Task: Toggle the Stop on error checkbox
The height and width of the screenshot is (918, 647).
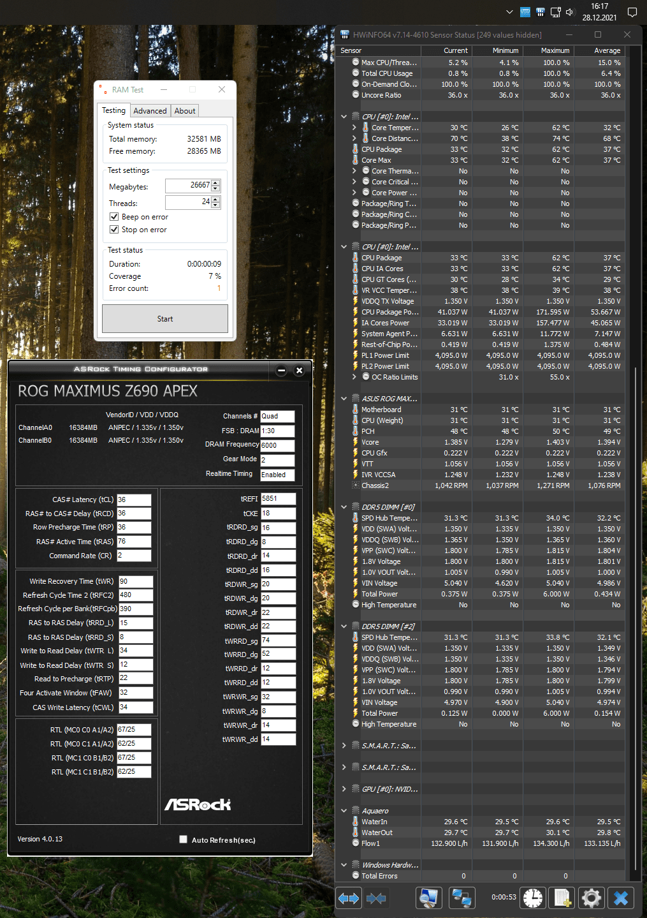Action: coord(114,230)
